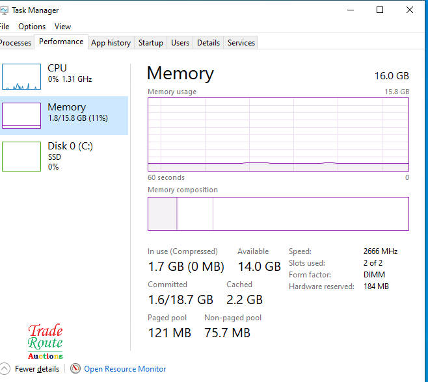Open the Services tab
Viewport: 428px width, 382px height.
coord(241,43)
